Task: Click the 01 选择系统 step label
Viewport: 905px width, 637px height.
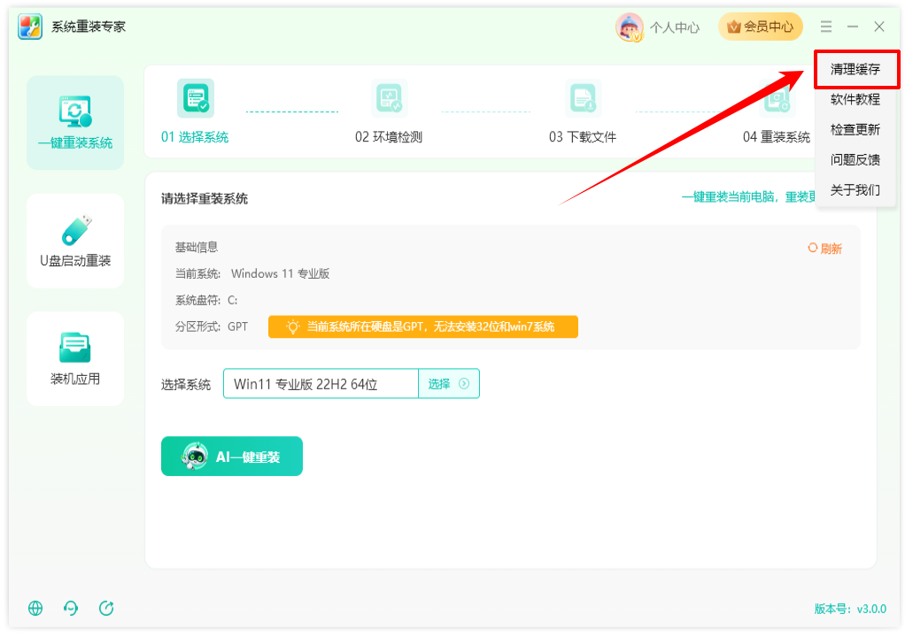Action: pos(195,137)
